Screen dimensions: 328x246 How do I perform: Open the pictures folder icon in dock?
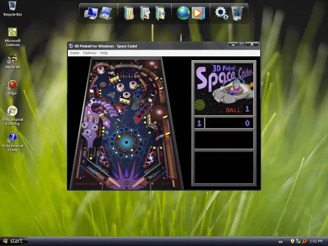[x=145, y=13]
